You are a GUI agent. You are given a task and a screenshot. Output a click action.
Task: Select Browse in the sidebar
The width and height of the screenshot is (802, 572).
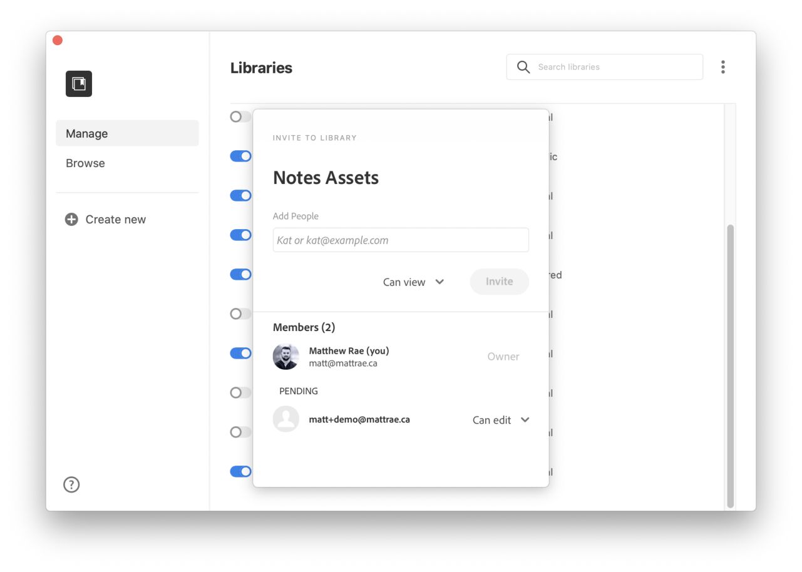(85, 163)
